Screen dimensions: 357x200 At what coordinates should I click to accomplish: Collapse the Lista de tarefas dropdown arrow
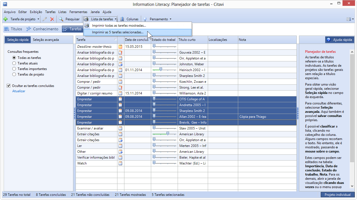(x=115, y=19)
